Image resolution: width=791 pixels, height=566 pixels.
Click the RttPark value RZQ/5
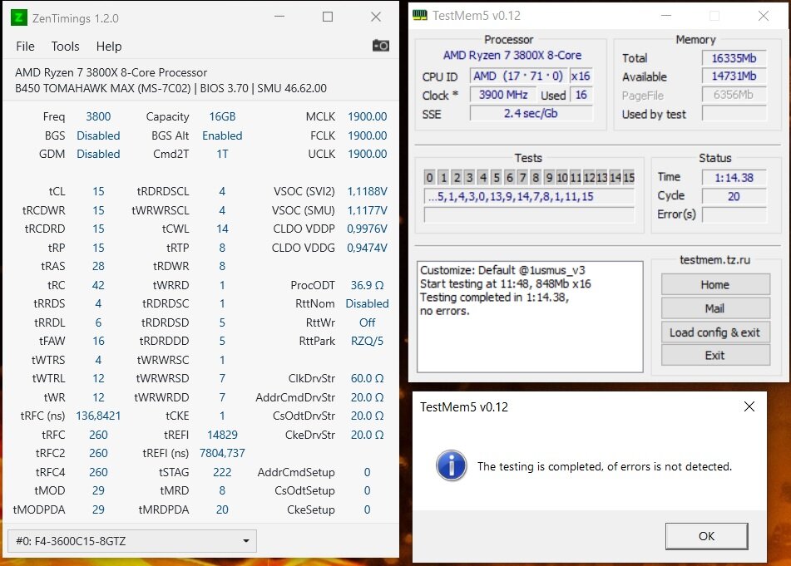[368, 342]
